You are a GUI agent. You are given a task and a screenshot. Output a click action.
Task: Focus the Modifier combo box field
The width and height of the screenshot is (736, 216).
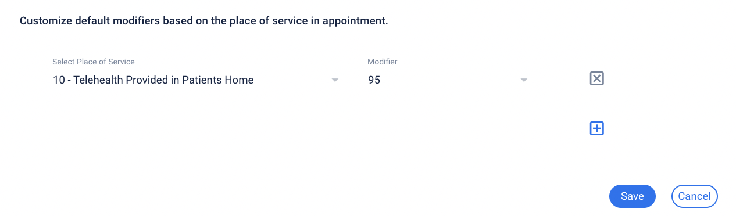tap(448, 80)
